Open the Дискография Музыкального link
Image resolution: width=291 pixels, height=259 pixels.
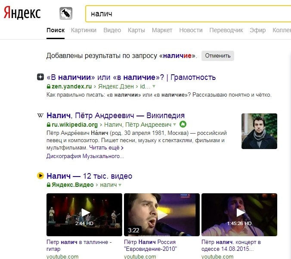click(85, 156)
